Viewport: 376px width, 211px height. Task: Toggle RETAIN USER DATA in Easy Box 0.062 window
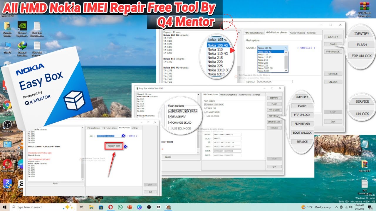(214, 104)
